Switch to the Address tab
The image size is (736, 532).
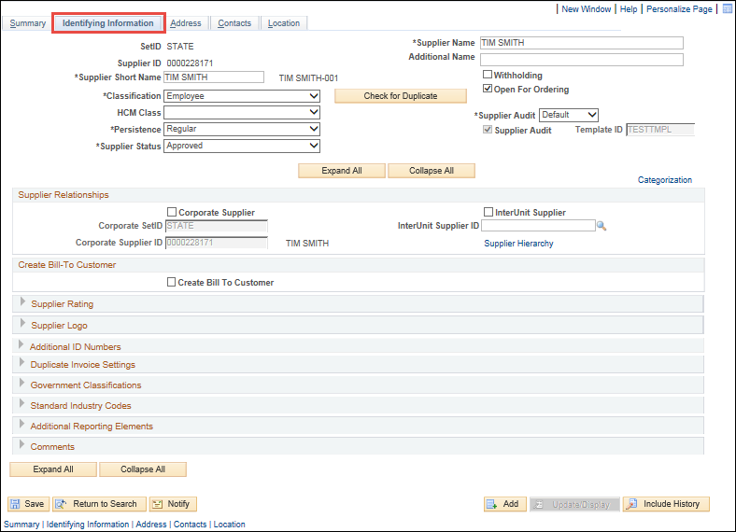pyautogui.click(x=186, y=23)
